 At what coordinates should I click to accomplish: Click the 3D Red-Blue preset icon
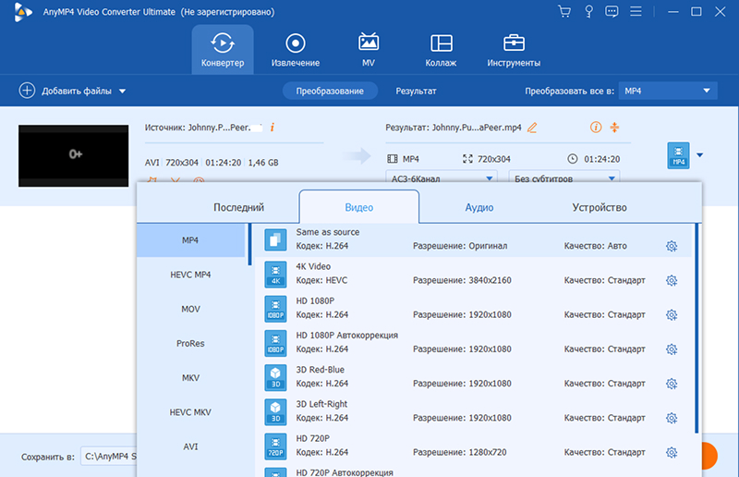[x=275, y=377]
